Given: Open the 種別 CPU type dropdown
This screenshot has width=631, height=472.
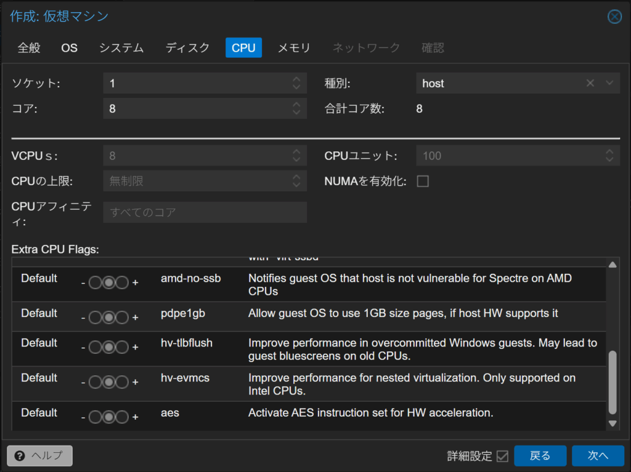Looking at the screenshot, I should point(609,83).
